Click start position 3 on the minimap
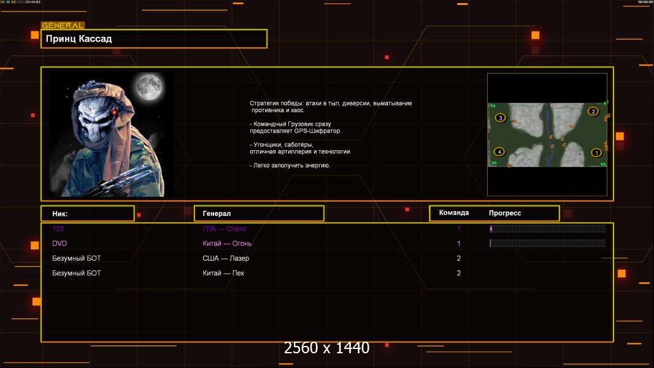 click(x=501, y=118)
